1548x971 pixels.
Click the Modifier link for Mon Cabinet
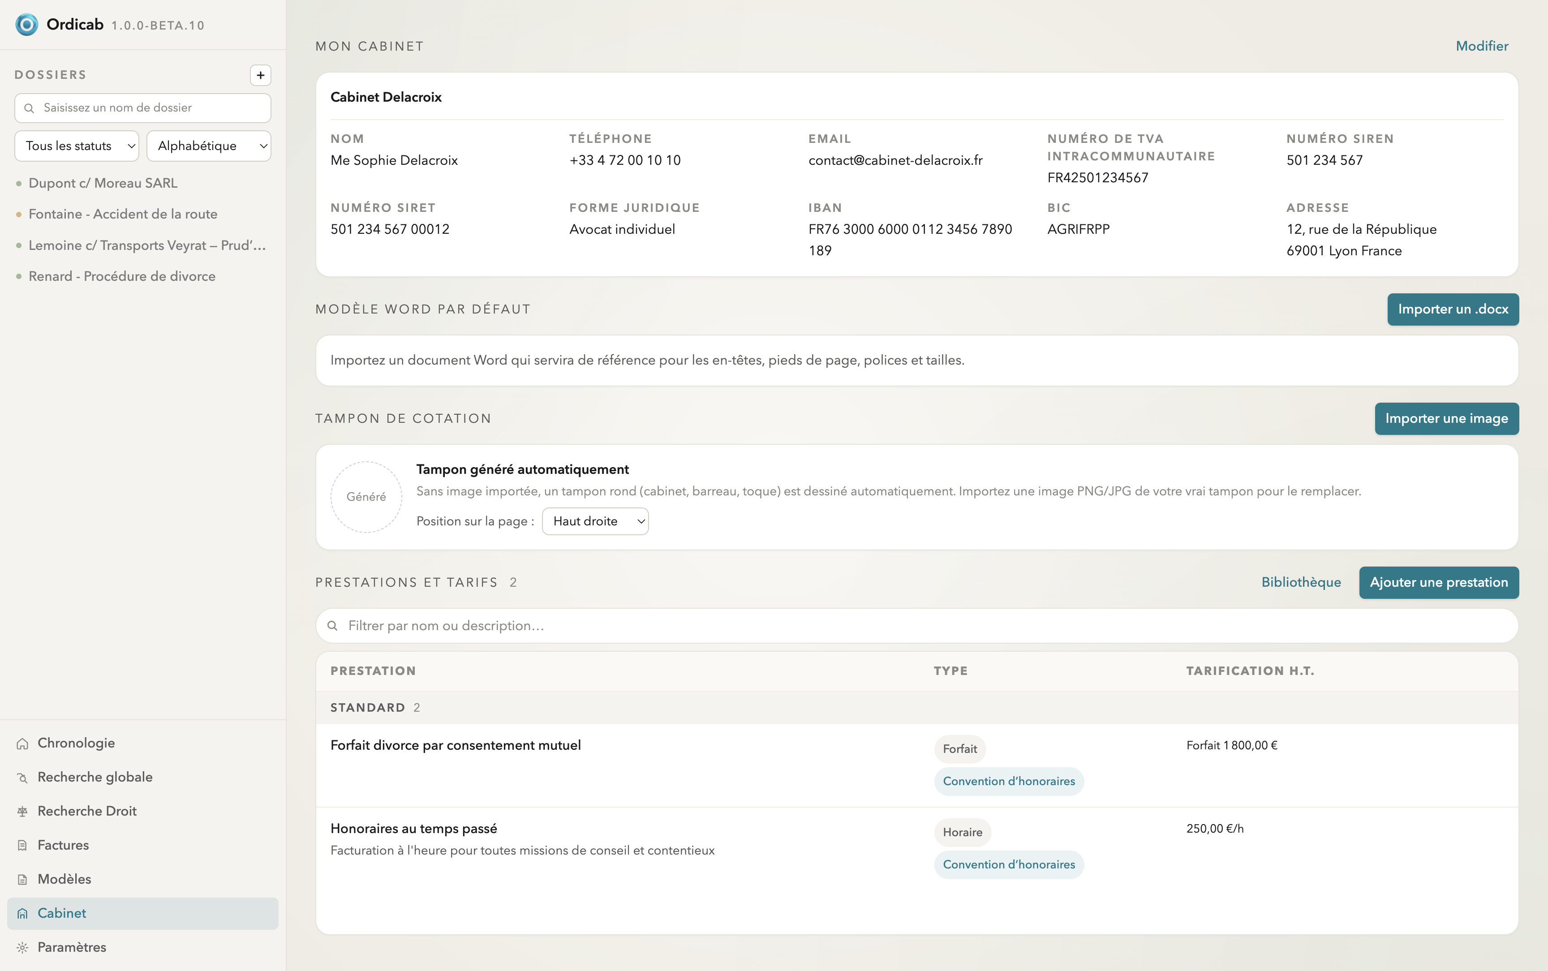[x=1481, y=46]
